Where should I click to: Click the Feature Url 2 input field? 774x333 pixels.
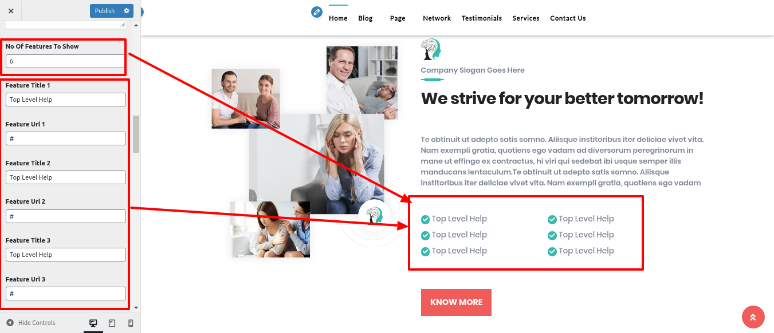66,216
